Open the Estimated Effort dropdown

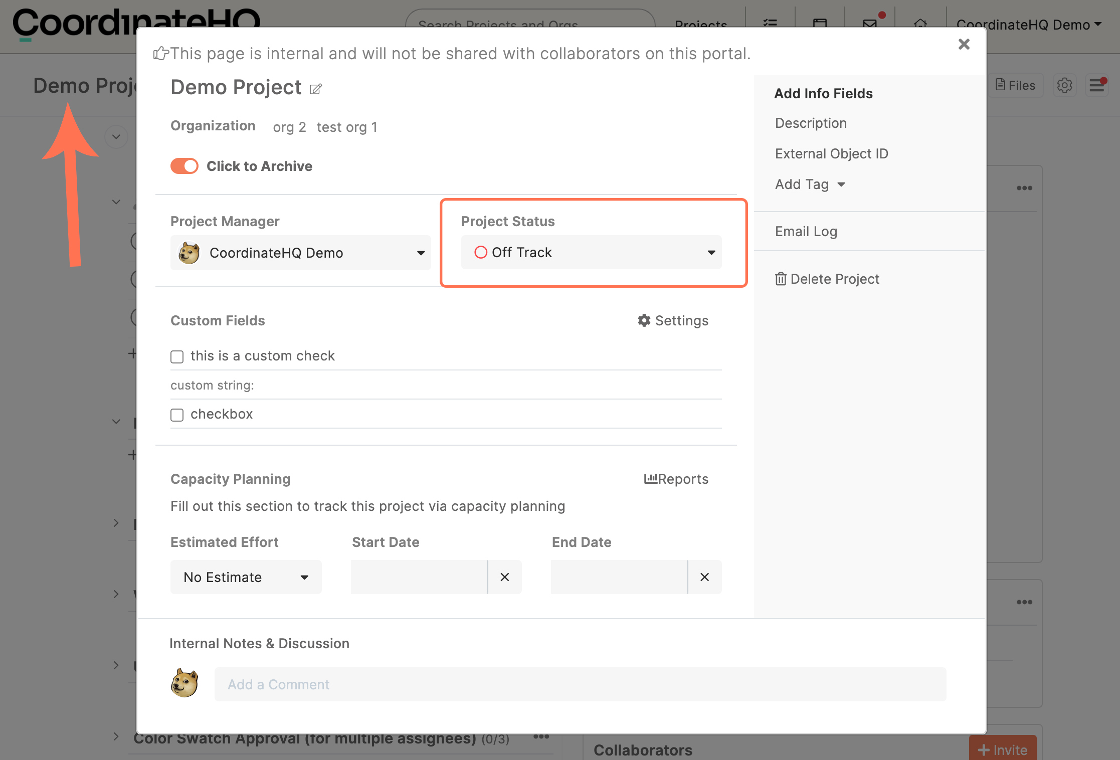click(x=246, y=577)
